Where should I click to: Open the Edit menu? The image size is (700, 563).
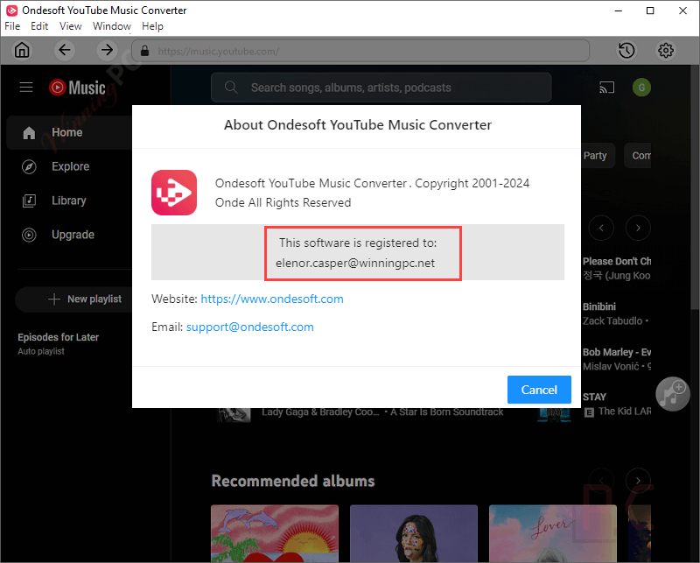pos(39,26)
